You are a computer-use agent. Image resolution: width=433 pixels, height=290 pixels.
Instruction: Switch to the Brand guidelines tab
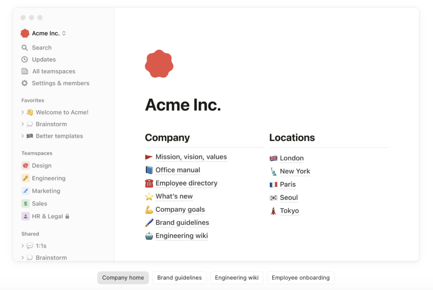coord(179,278)
